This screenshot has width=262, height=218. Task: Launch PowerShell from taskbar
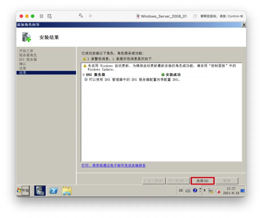pyautogui.click(x=54, y=191)
